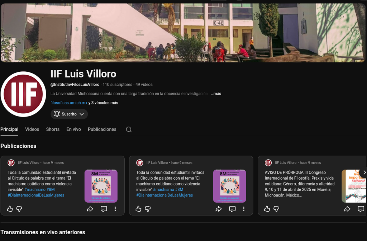The image size is (367, 241).
Task: Click the channel search magnifier icon
Action: 129,129
